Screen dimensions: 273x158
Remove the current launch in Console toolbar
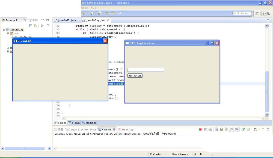pos(205,129)
